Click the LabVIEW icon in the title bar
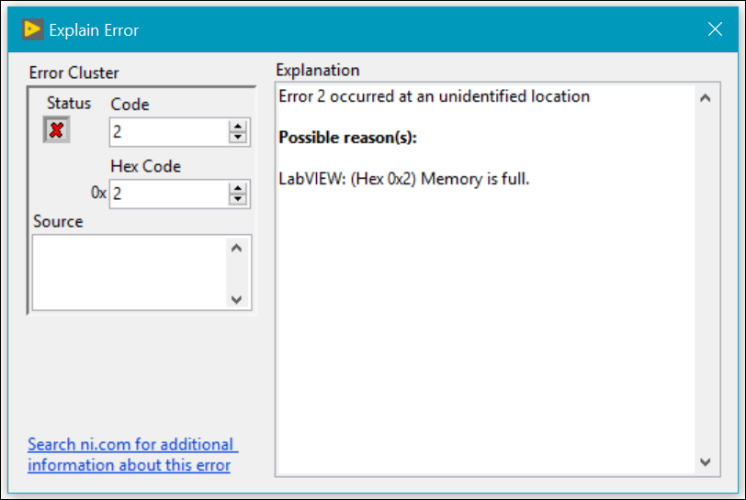The width and height of the screenshot is (746, 500). pyautogui.click(x=33, y=29)
